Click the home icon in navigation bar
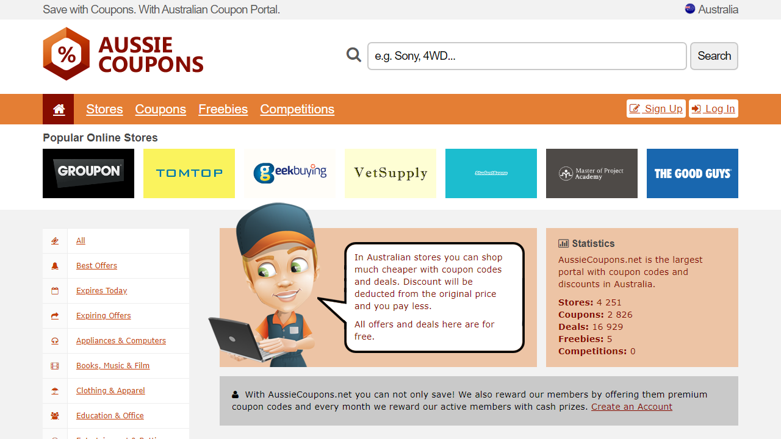The height and width of the screenshot is (439, 781). (x=59, y=109)
